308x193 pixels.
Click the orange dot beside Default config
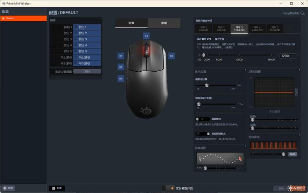pyautogui.click(x=3, y=18)
